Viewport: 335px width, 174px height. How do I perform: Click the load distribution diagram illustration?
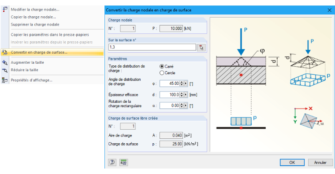coord(271,84)
